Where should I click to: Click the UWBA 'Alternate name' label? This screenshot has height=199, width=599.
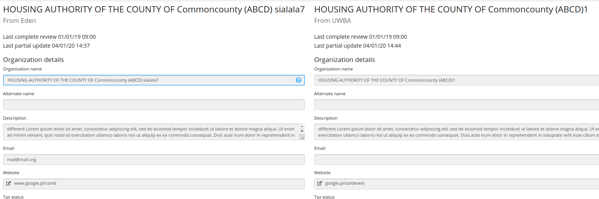click(x=330, y=94)
